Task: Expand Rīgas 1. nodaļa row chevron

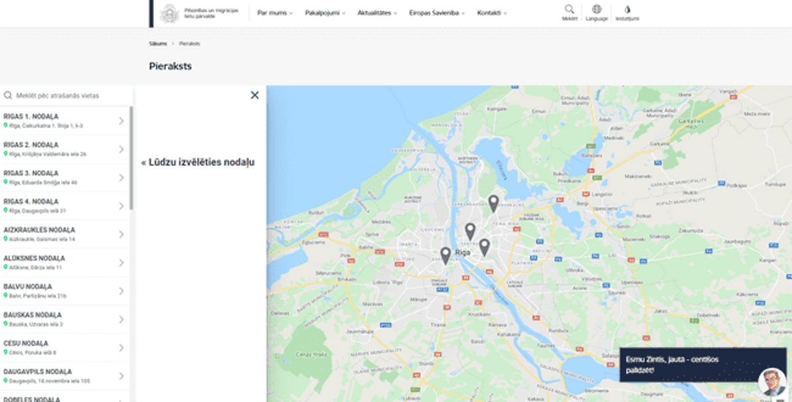Action: 121,121
